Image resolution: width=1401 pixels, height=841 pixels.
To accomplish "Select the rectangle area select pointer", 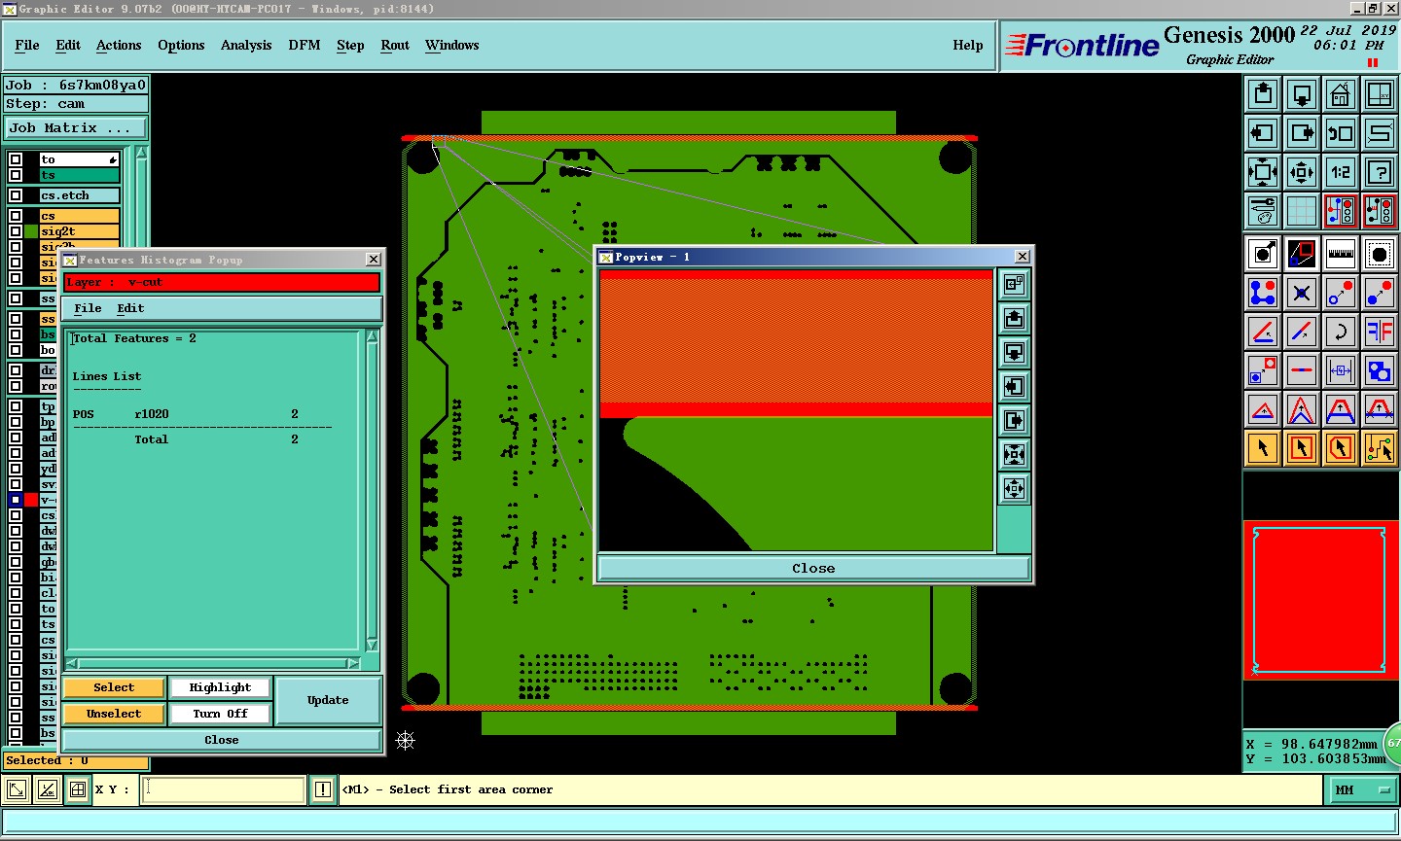I will [1302, 448].
